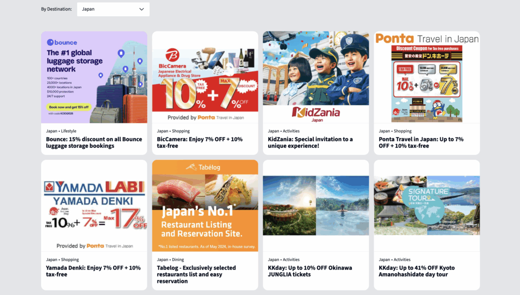Click the bounce logo on the purple banner
The width and height of the screenshot is (520, 295).
(x=62, y=43)
